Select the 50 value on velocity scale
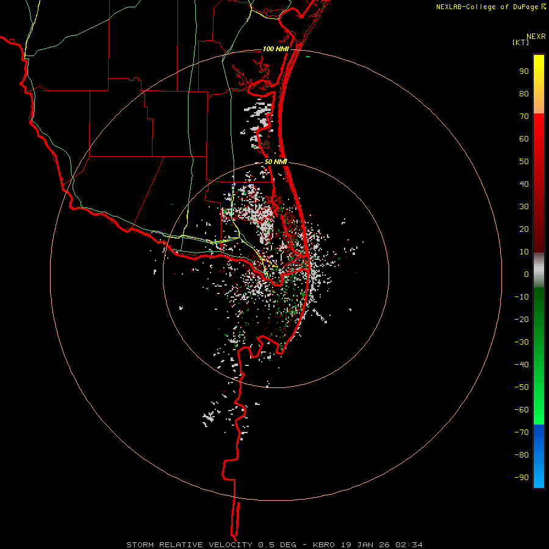Viewport: 549px width, 549px height. [x=524, y=162]
